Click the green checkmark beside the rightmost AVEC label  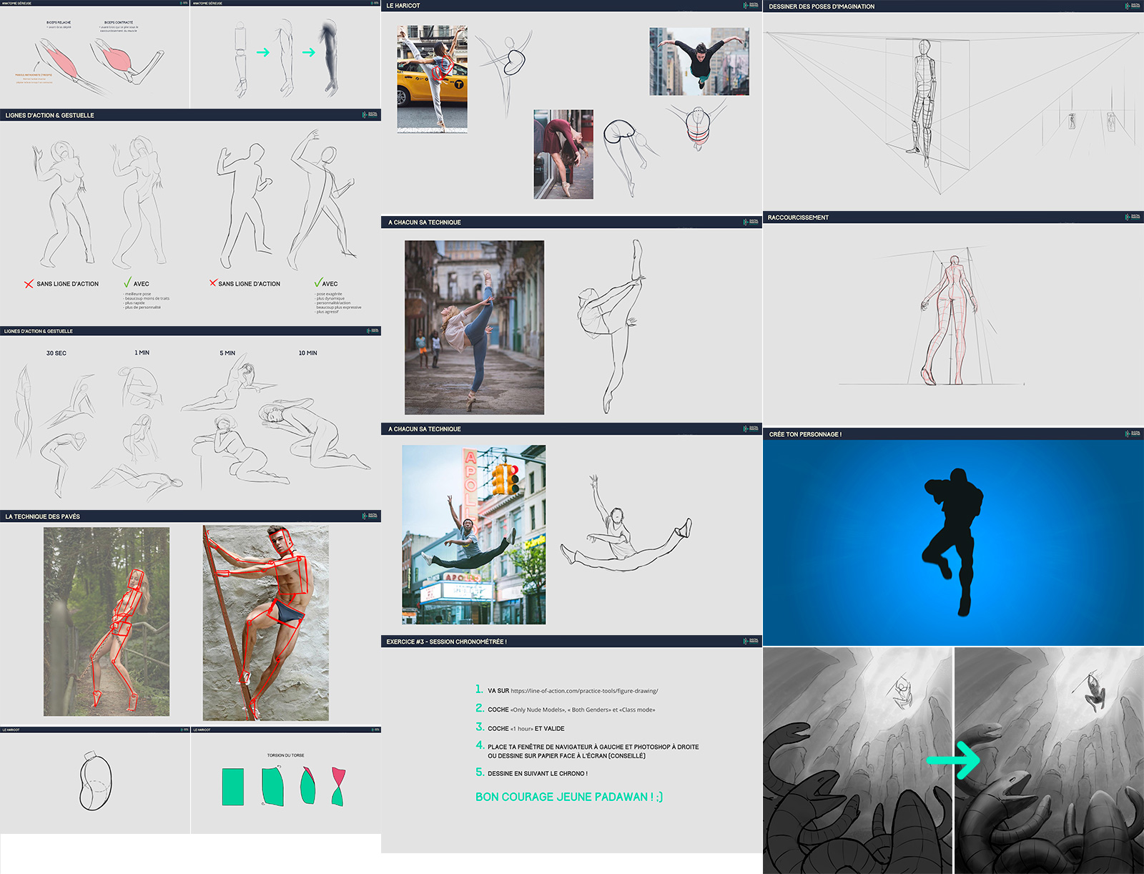point(317,283)
